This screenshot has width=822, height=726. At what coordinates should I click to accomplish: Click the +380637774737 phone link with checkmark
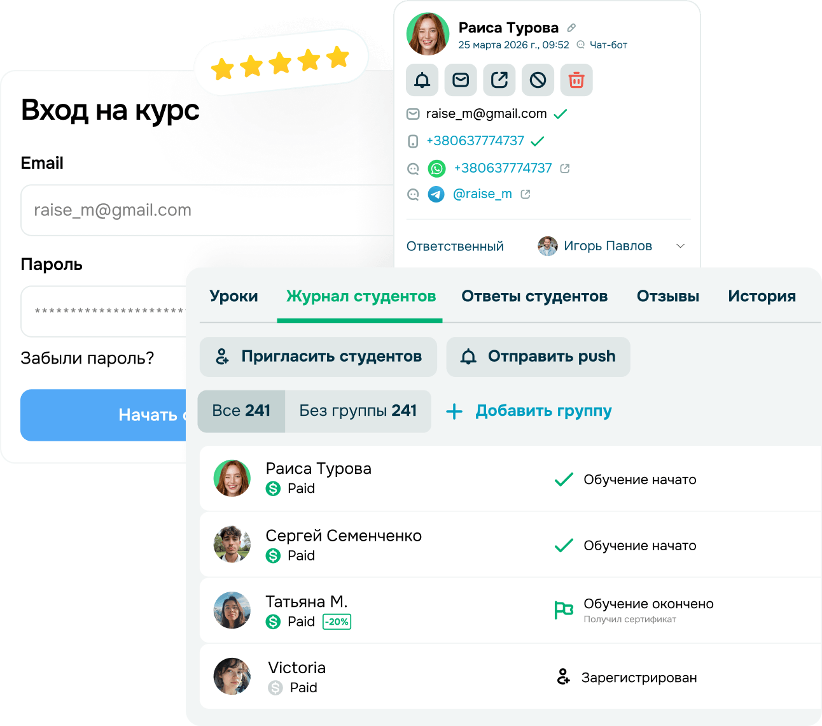pos(475,141)
